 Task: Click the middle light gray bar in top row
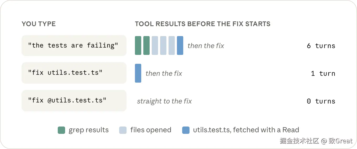pyautogui.click(x=163, y=45)
